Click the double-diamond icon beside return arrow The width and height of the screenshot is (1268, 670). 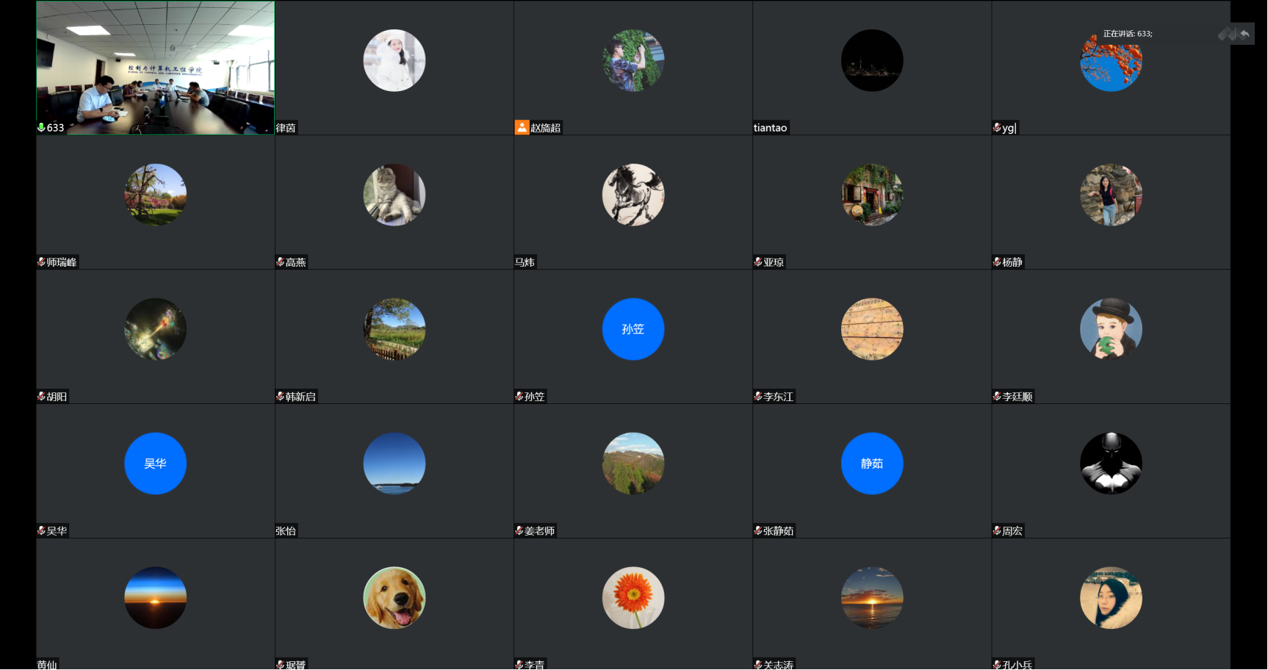pos(1226,34)
